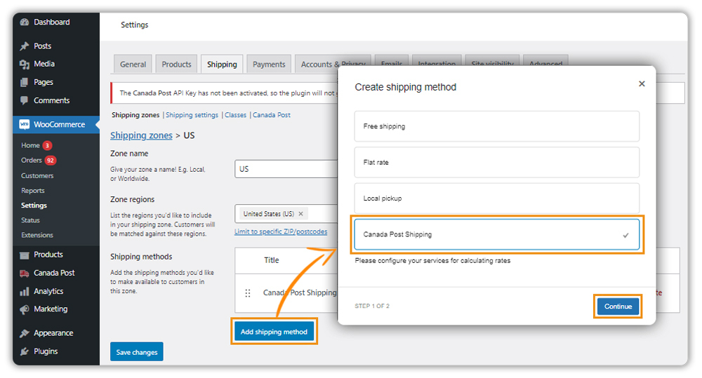Click Limit to specific ZIP/postcodes link
Screen dimensions: 702x378
281,231
